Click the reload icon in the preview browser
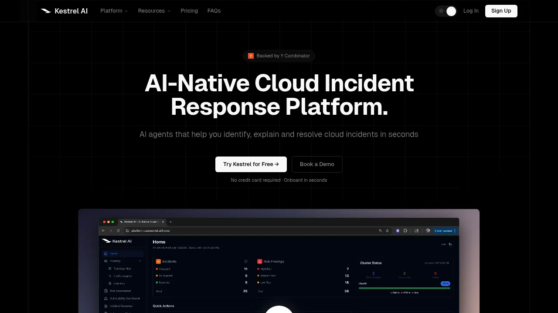558x313 pixels. [118, 231]
